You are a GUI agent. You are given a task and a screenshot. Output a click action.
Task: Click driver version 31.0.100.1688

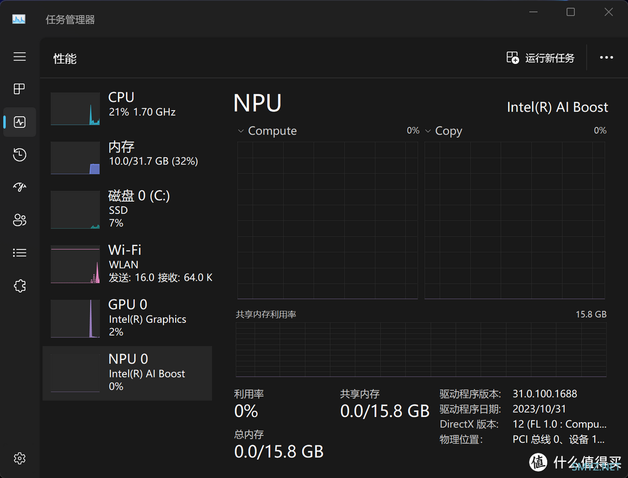pyautogui.click(x=545, y=394)
